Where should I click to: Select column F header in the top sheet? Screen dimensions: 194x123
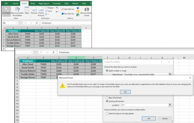coord(86,28)
